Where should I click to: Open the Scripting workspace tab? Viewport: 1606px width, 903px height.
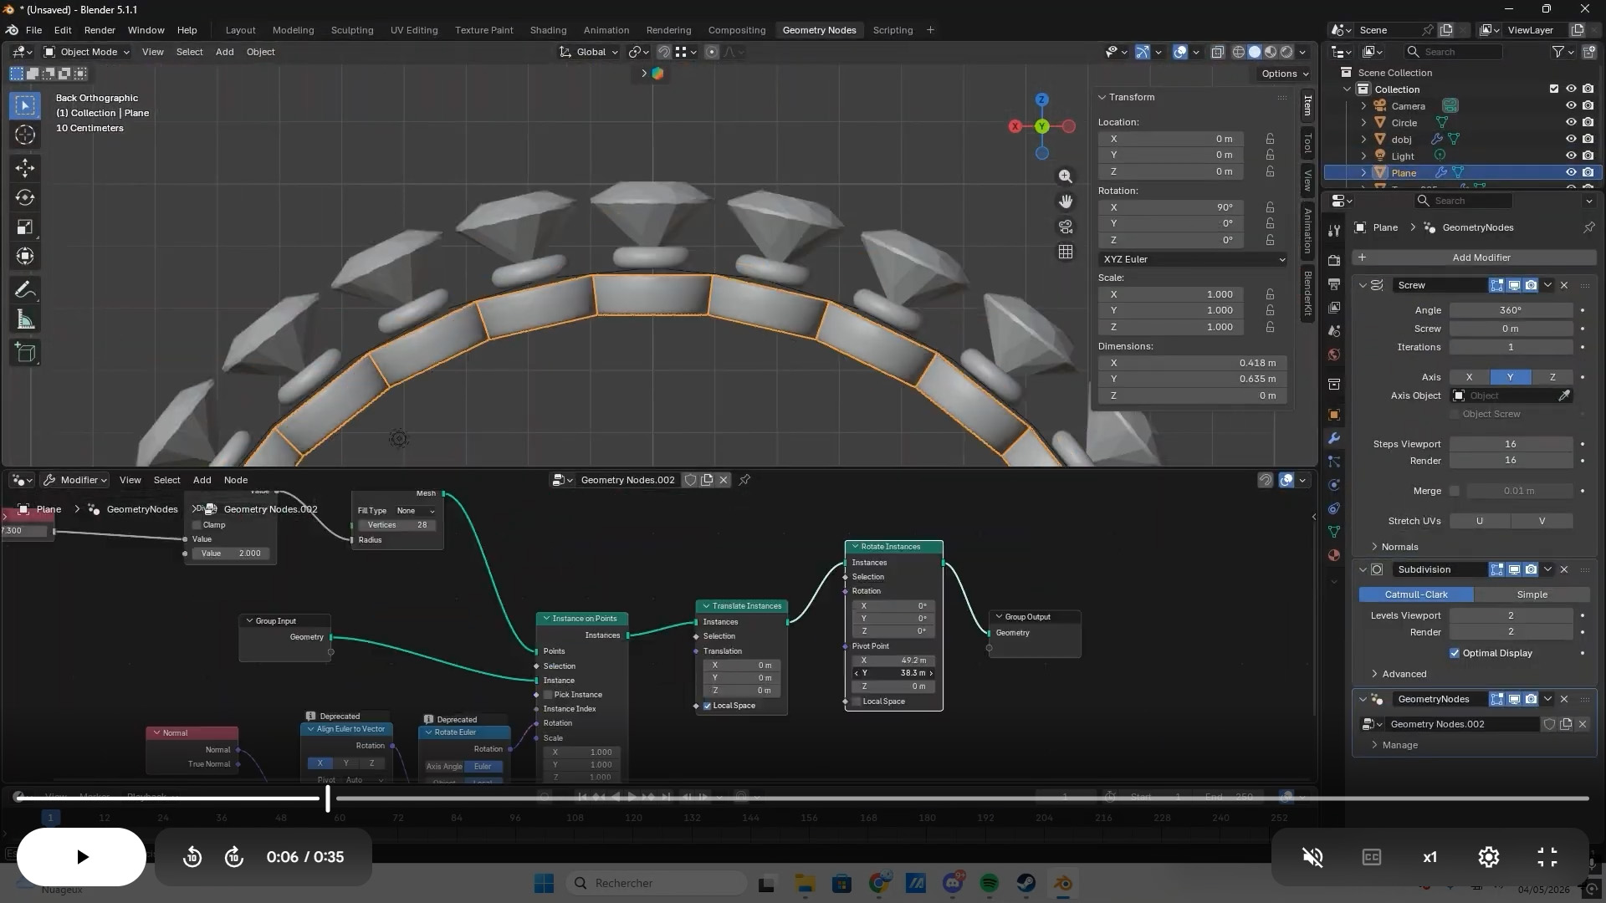coord(893,30)
